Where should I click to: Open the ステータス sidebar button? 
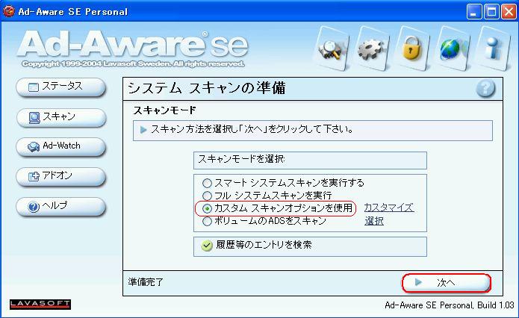click(x=61, y=87)
